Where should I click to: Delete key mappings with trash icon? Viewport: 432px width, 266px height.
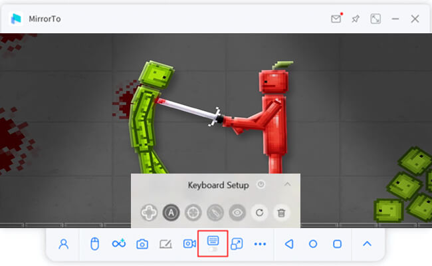[x=281, y=213]
